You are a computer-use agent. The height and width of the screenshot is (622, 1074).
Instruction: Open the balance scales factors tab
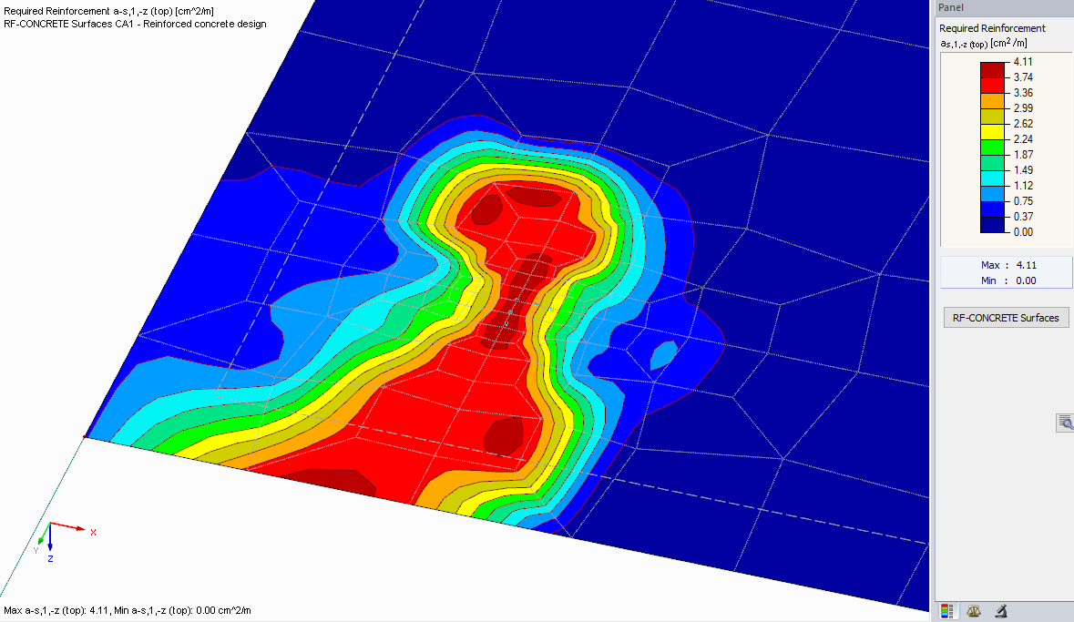pyautogui.click(x=973, y=611)
